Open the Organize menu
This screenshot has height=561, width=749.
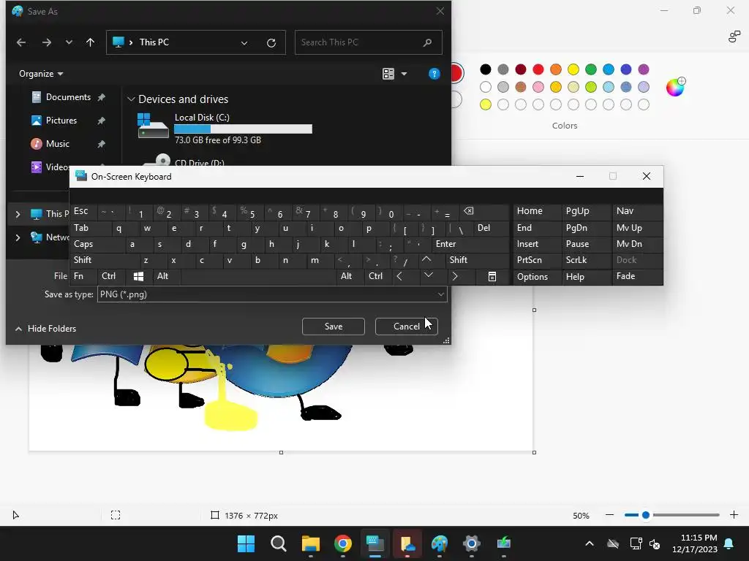click(x=41, y=74)
